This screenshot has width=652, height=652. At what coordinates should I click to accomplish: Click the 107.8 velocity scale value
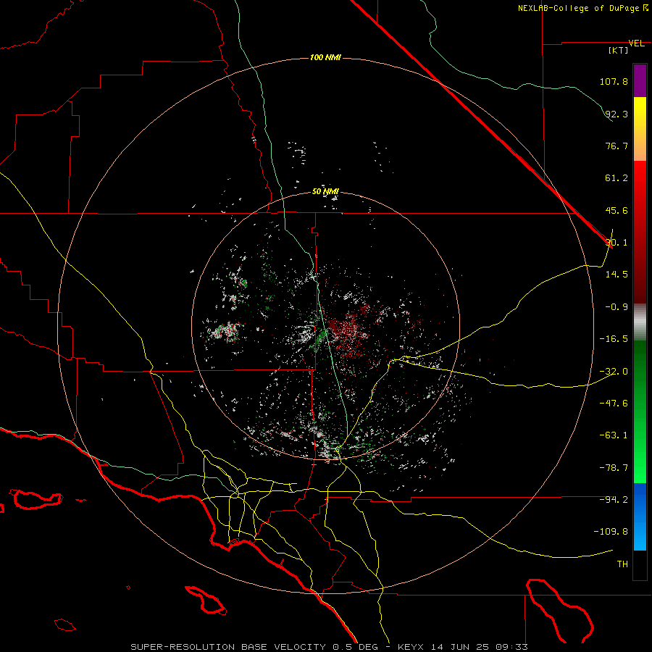pos(614,81)
